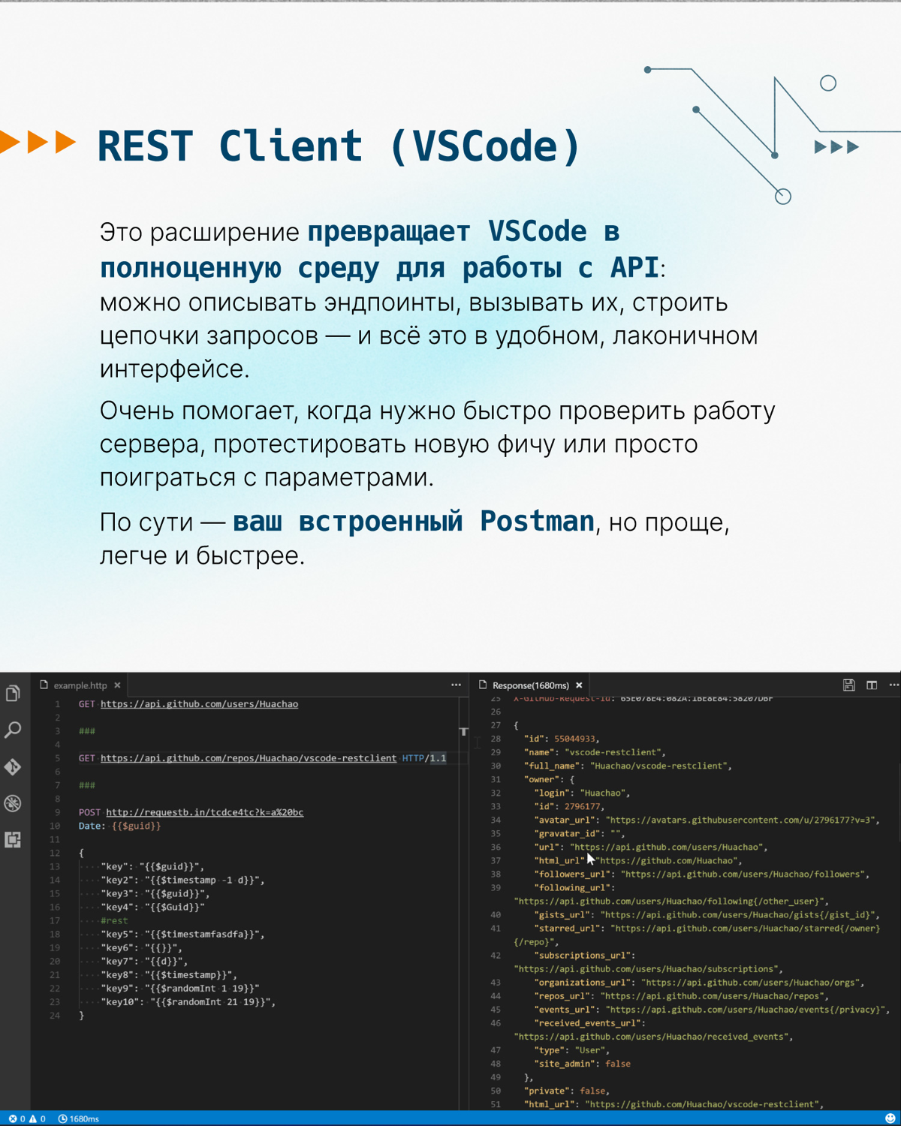Image resolution: width=901 pixels, height=1126 pixels.
Task: Select the example.http tab
Action: 79,685
